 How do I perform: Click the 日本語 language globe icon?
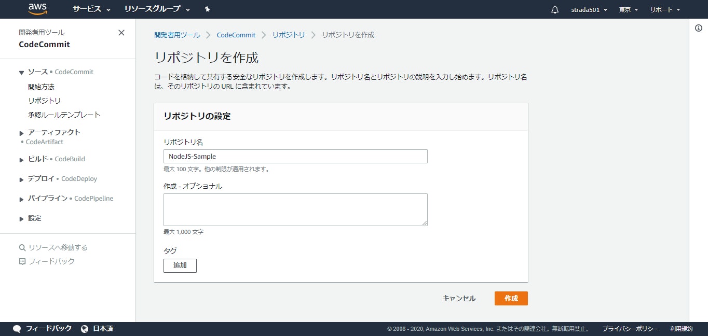pos(84,328)
